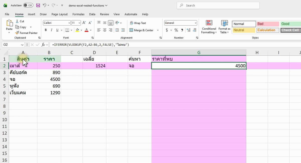Click the Redo arrow icon

(53, 5)
